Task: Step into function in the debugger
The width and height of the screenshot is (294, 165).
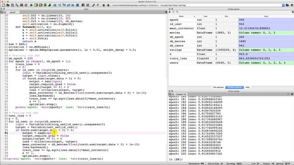Action: pos(64,5)
